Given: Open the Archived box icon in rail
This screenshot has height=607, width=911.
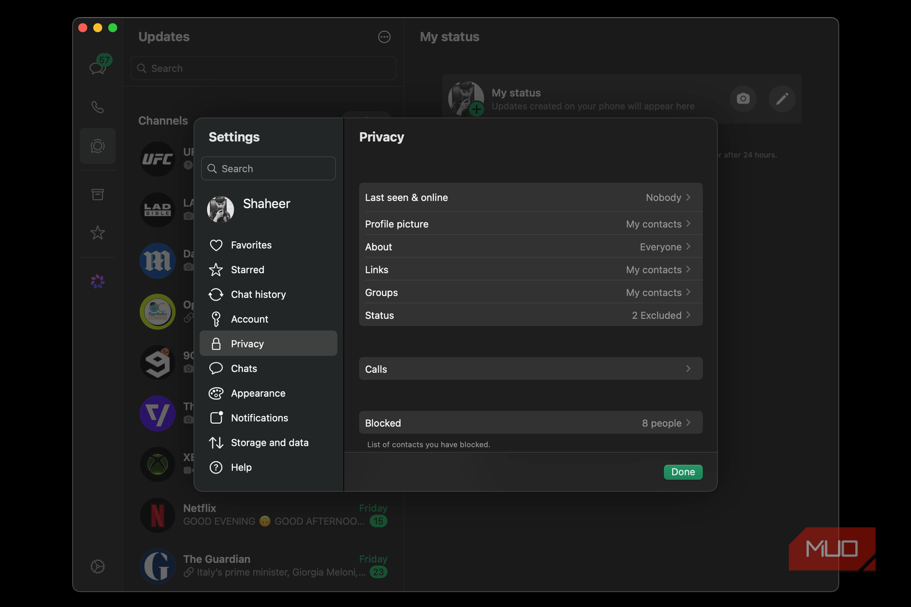Looking at the screenshot, I should pyautogui.click(x=98, y=194).
